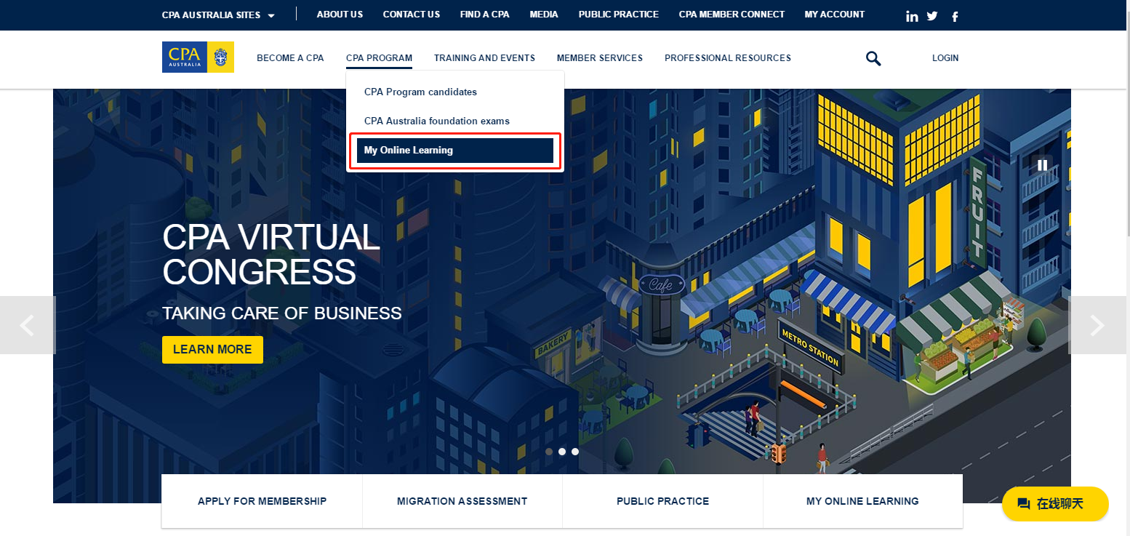Open Become a CPA menu
The width and height of the screenshot is (1130, 536).
click(290, 58)
